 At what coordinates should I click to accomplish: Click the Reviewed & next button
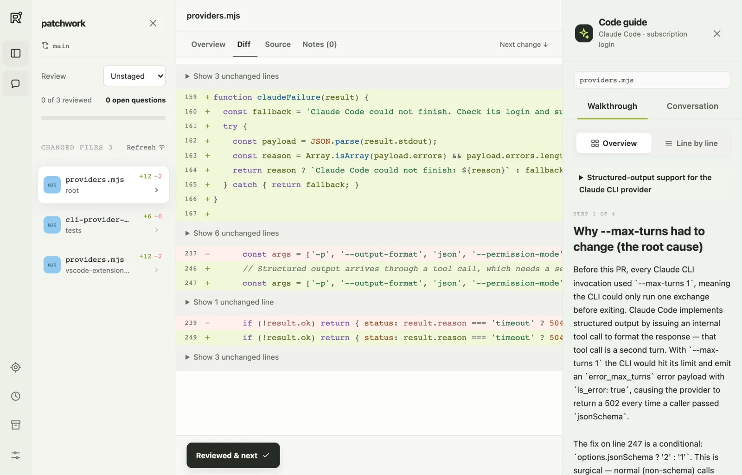233,456
